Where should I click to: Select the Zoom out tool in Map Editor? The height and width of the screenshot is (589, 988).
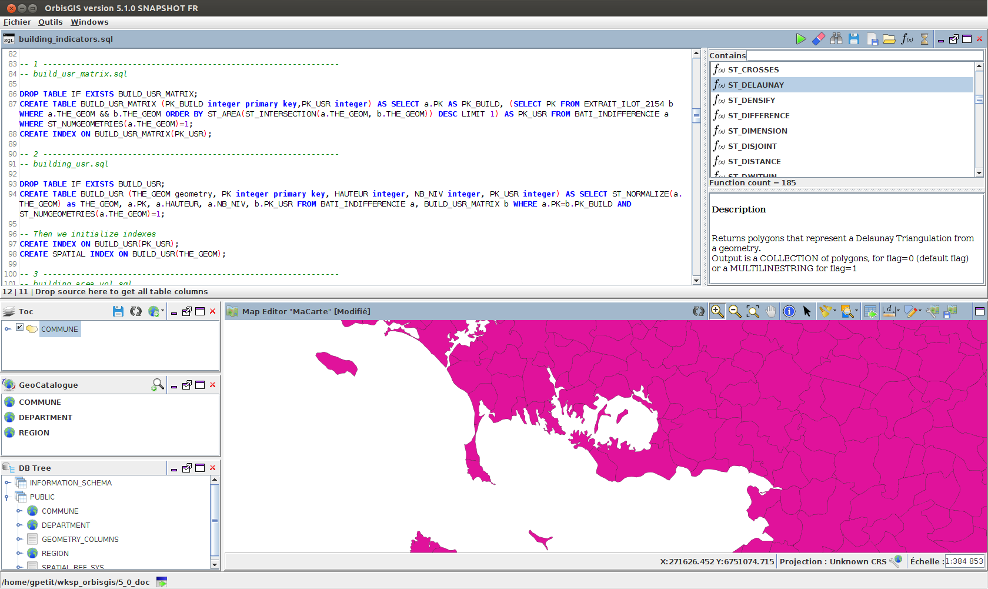click(x=735, y=311)
